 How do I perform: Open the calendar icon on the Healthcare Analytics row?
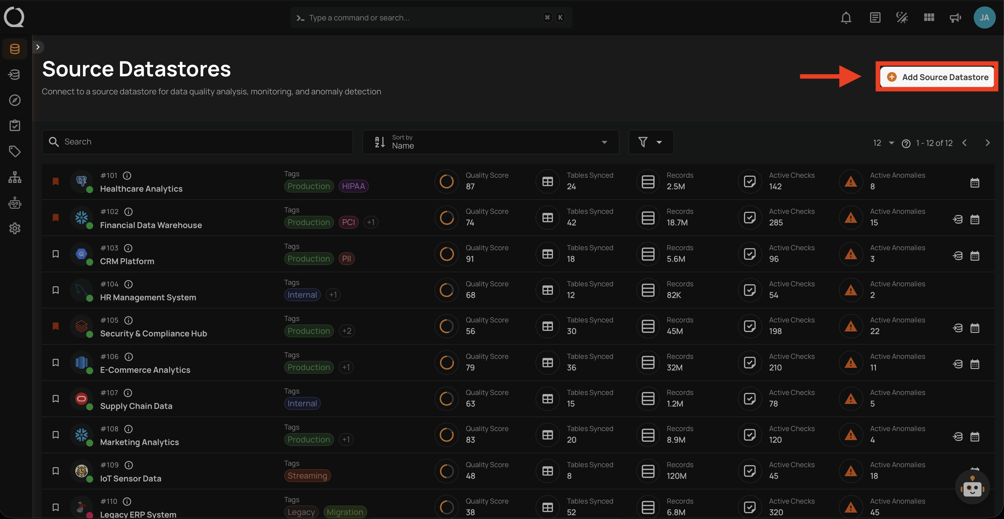coord(975,182)
